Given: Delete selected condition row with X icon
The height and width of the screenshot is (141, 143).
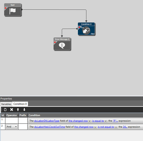Looking at the screenshot, I should click(x=12, y=109).
